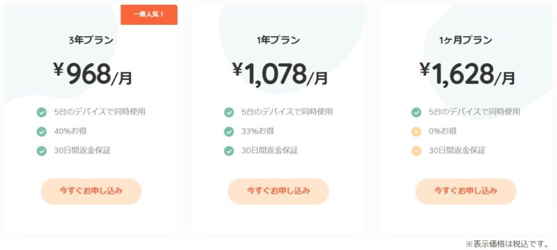
Task: Click the ¥968/月 price
Action: [93, 74]
